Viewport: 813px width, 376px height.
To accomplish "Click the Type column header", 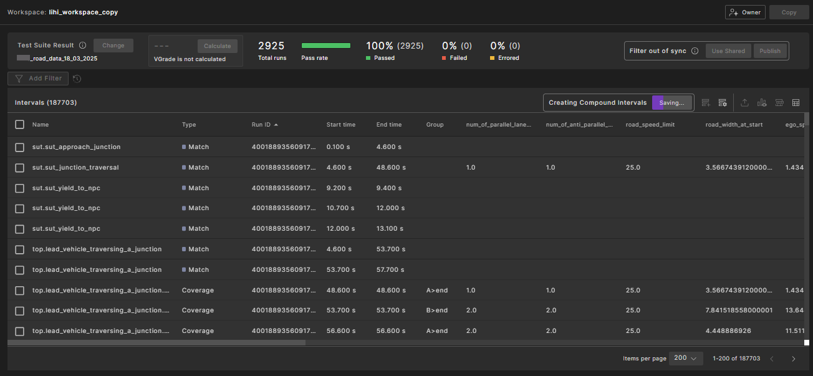I will pos(189,125).
